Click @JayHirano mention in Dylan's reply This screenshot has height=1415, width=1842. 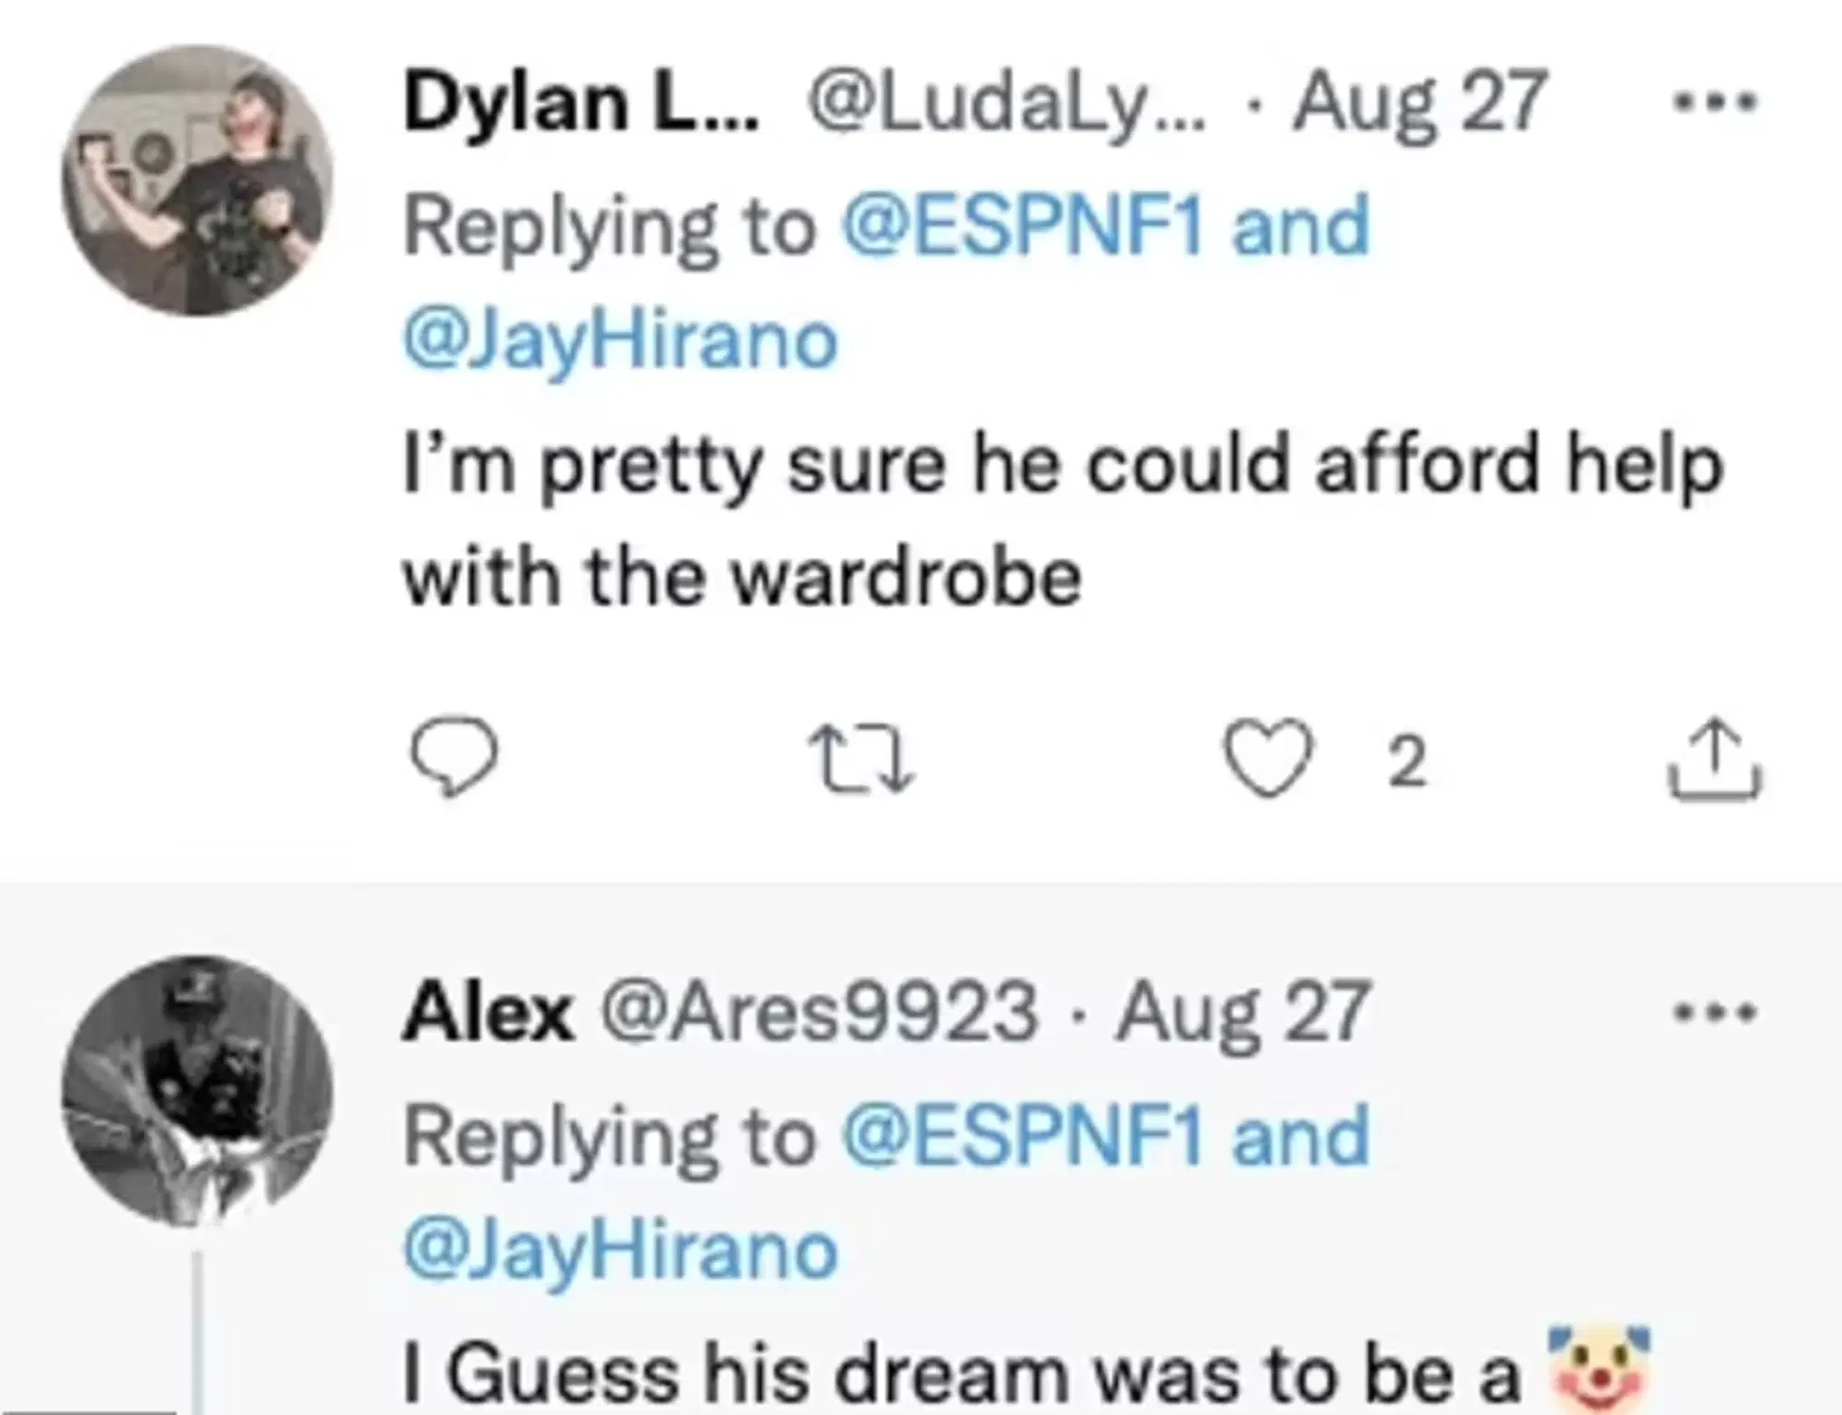tap(620, 341)
